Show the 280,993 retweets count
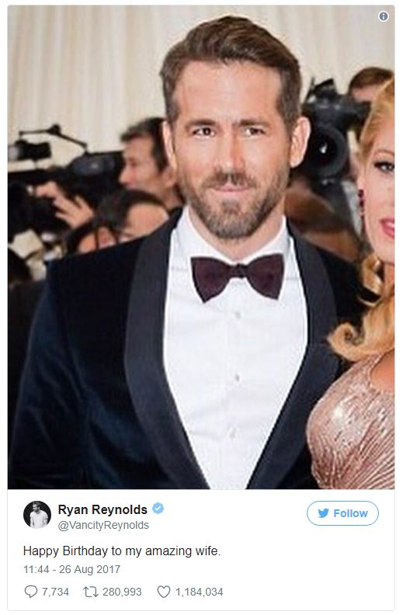 [122, 592]
